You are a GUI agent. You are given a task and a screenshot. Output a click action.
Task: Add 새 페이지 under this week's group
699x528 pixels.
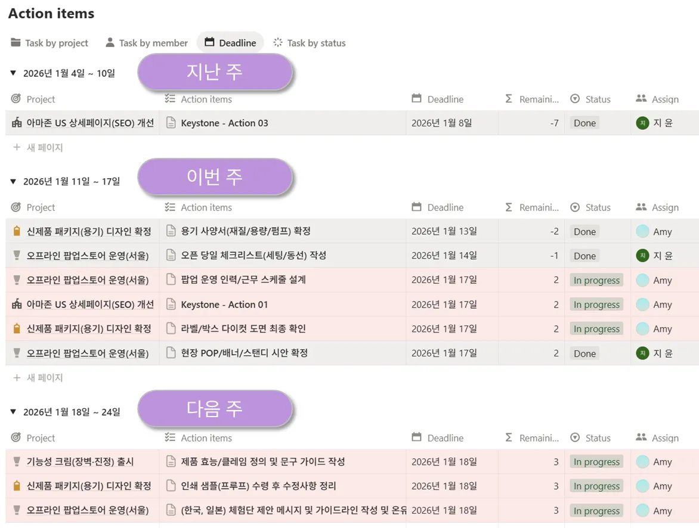point(38,378)
